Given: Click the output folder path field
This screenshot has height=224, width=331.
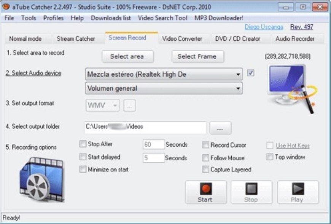Looking at the screenshot, I should 145,127.
